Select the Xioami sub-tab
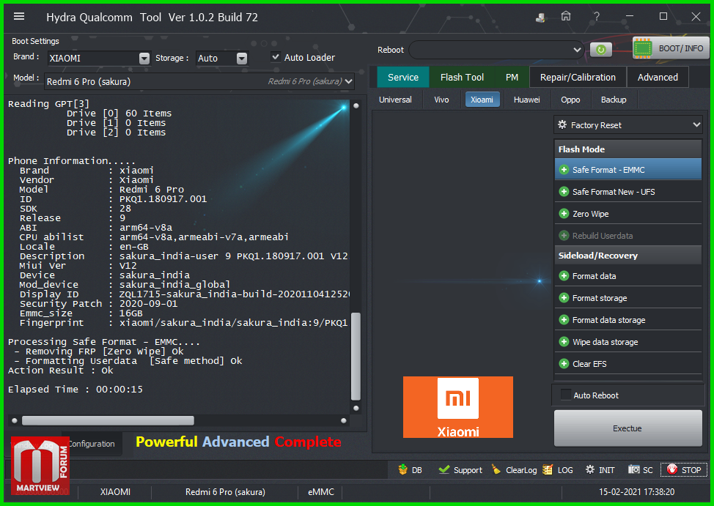Image resolution: width=714 pixels, height=506 pixels. click(x=482, y=100)
